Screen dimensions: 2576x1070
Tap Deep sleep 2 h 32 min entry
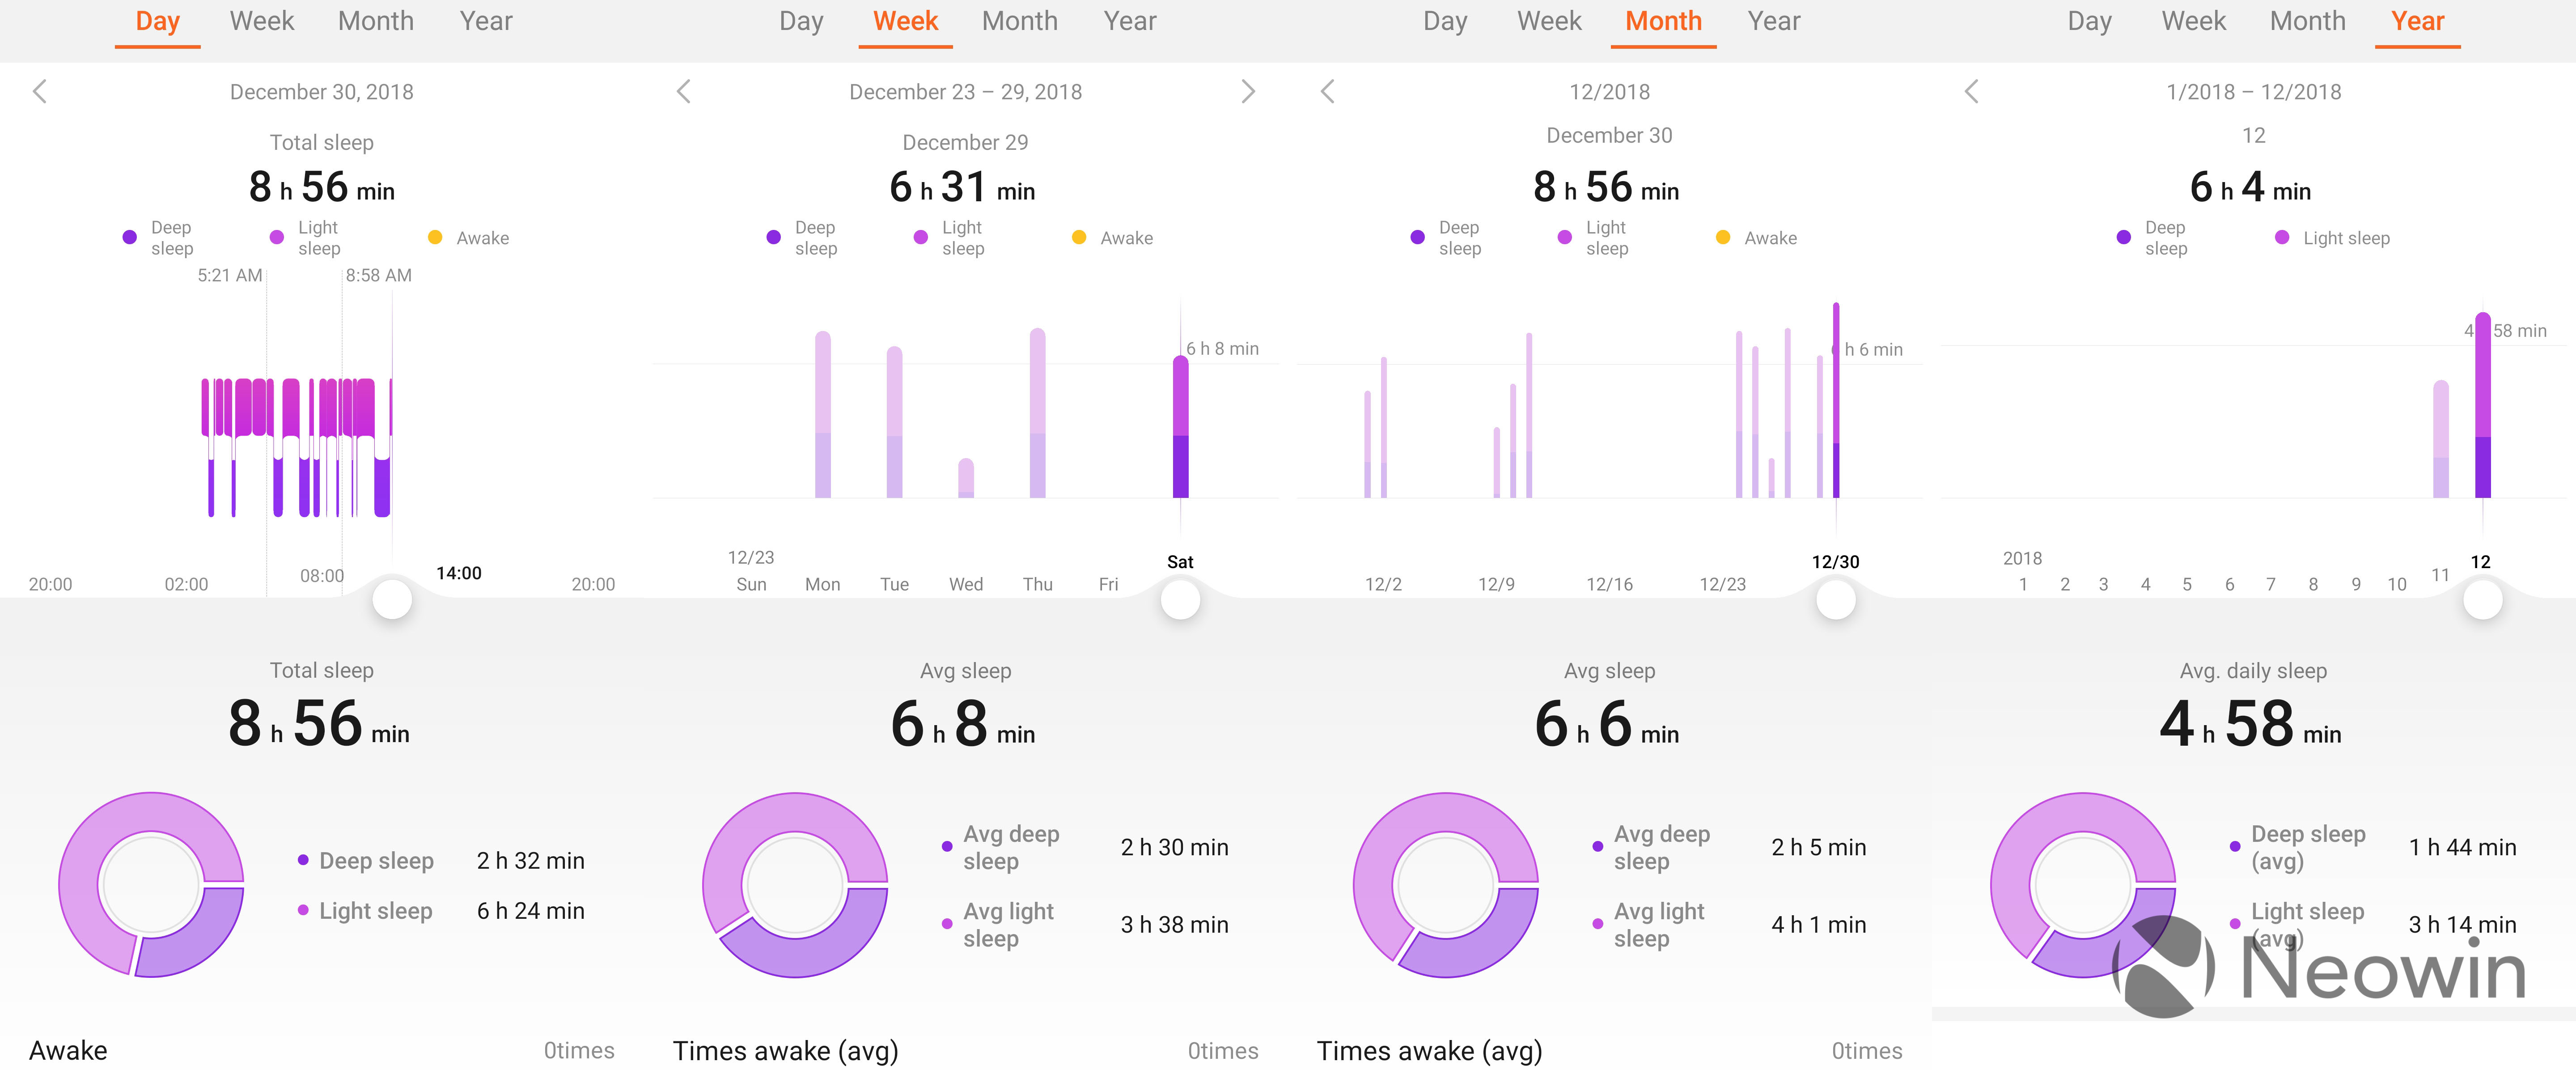point(441,861)
